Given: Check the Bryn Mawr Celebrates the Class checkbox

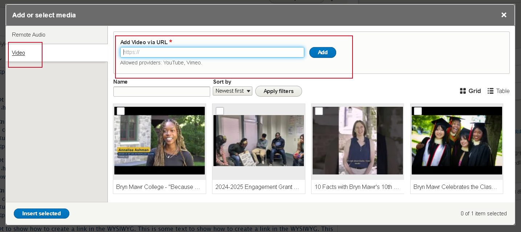Looking at the screenshot, I should (418, 111).
